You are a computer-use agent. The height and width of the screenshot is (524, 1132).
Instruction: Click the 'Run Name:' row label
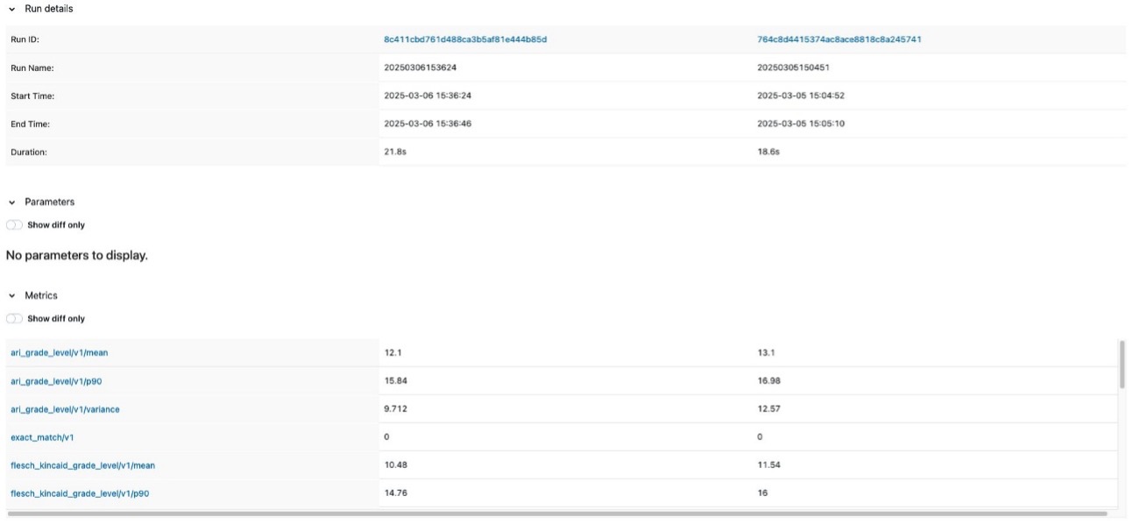tap(32, 67)
